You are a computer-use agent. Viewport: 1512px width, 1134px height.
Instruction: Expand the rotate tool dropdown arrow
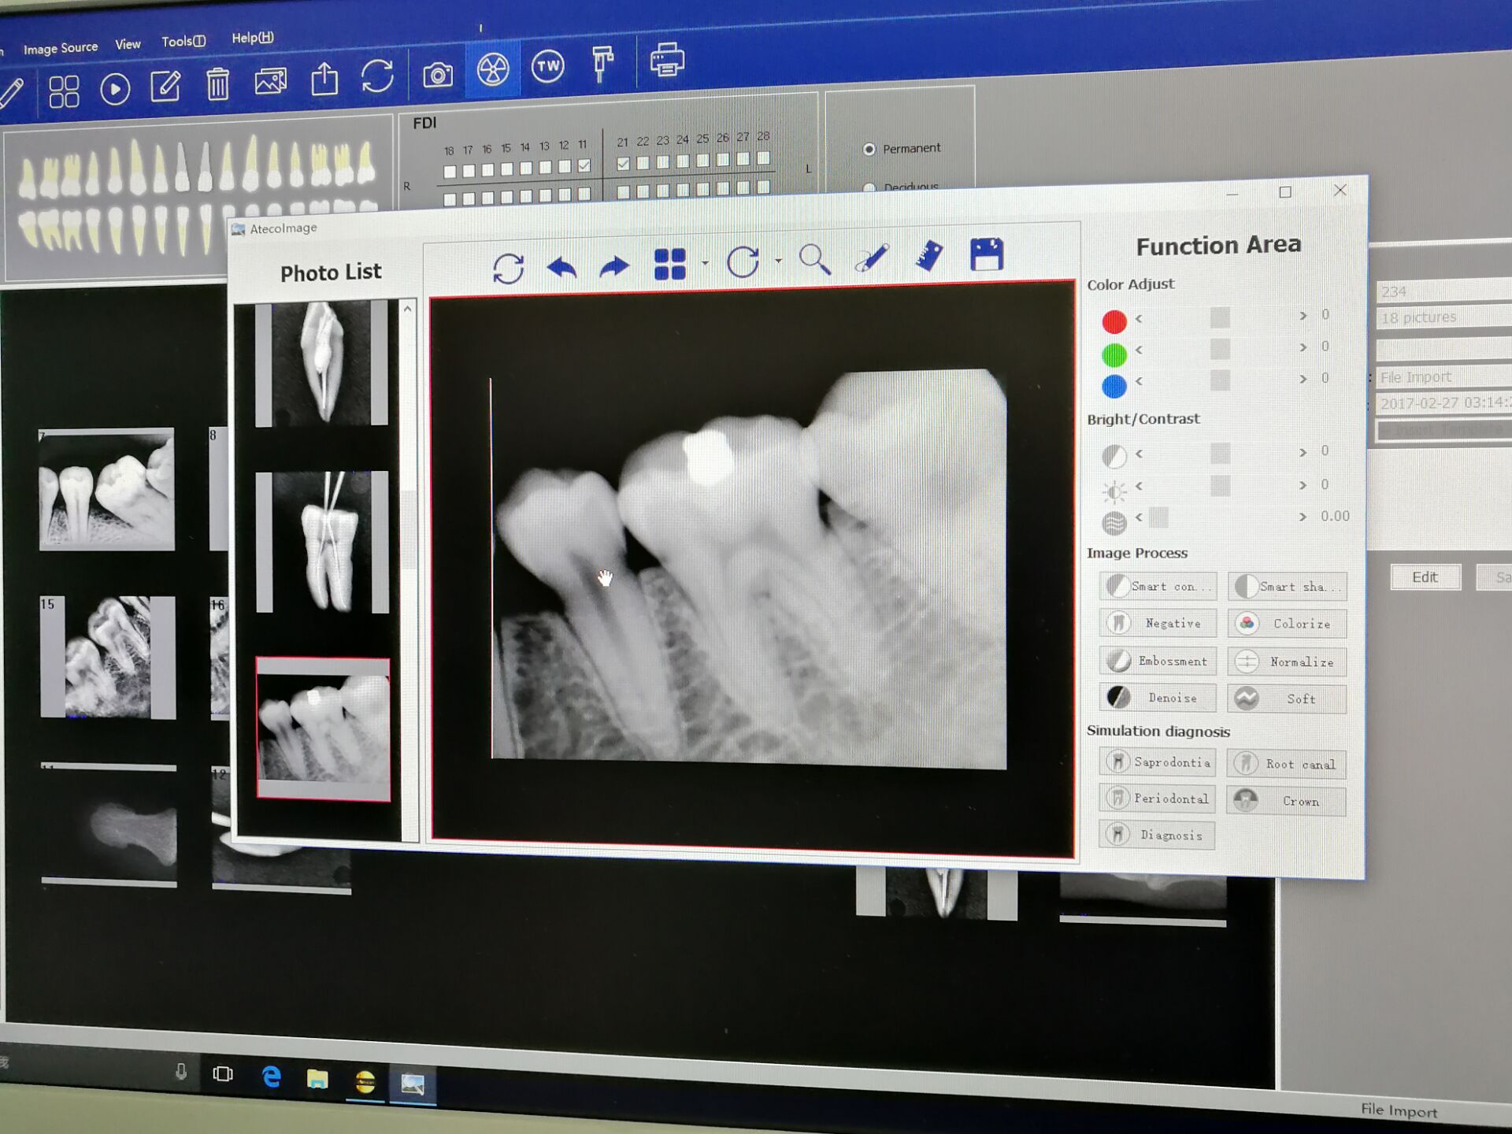(x=778, y=261)
